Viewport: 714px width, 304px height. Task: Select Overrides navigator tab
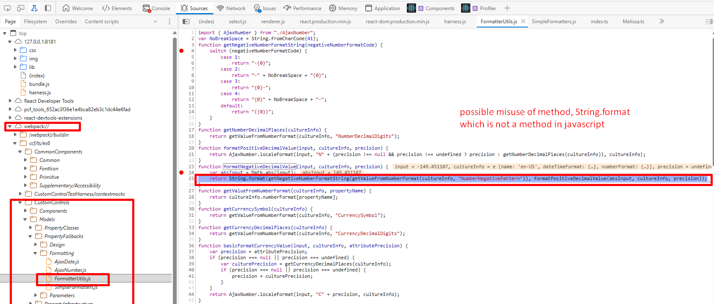click(66, 22)
